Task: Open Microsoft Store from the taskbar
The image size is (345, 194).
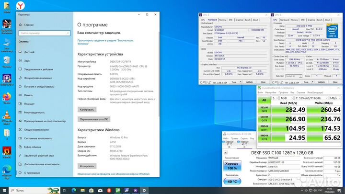Action: [x=92, y=191]
